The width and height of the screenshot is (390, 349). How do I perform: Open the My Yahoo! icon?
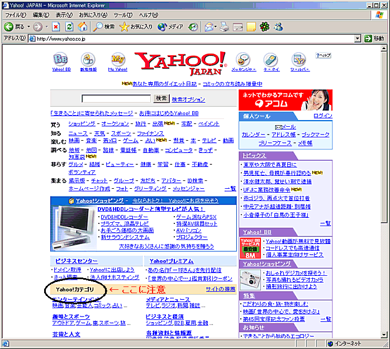click(x=118, y=59)
